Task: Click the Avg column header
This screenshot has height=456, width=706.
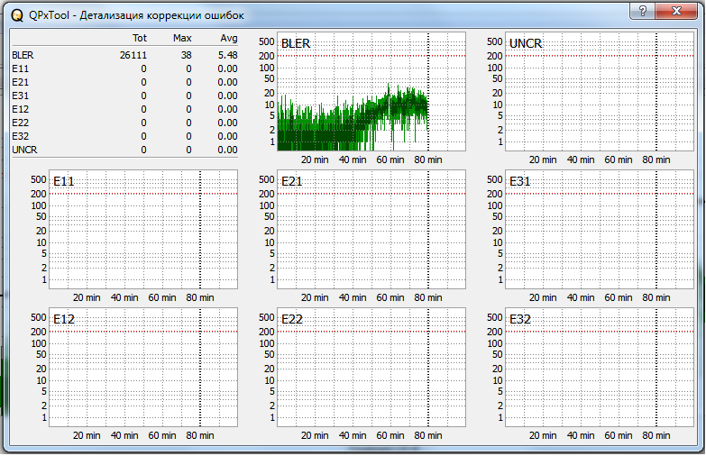Action: coord(229,38)
